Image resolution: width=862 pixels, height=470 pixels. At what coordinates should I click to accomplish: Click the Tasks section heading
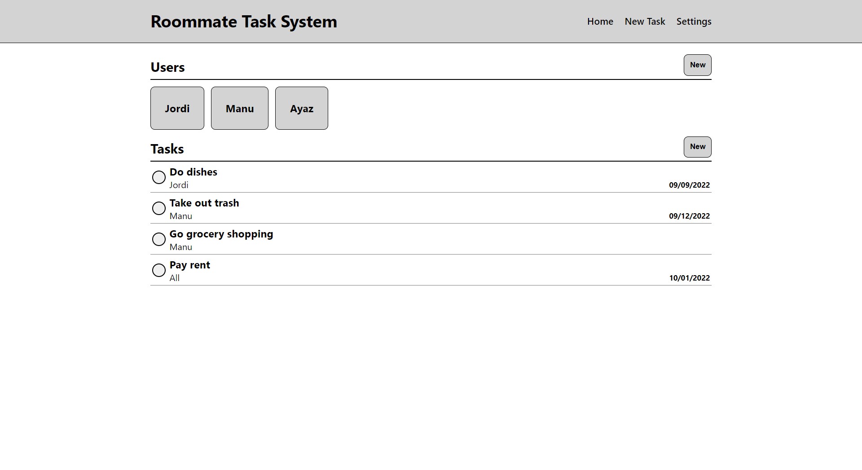coord(167,149)
